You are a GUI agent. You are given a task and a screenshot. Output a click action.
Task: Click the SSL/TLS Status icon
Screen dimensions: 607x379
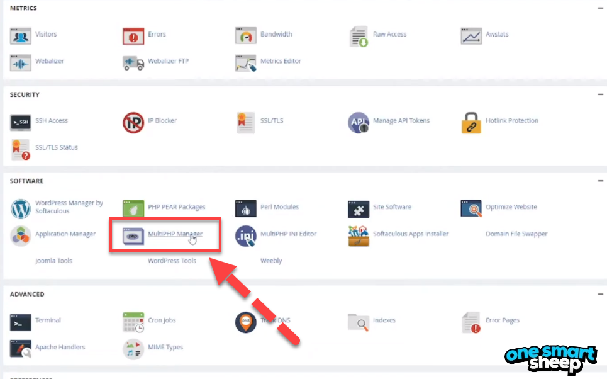[21, 149]
